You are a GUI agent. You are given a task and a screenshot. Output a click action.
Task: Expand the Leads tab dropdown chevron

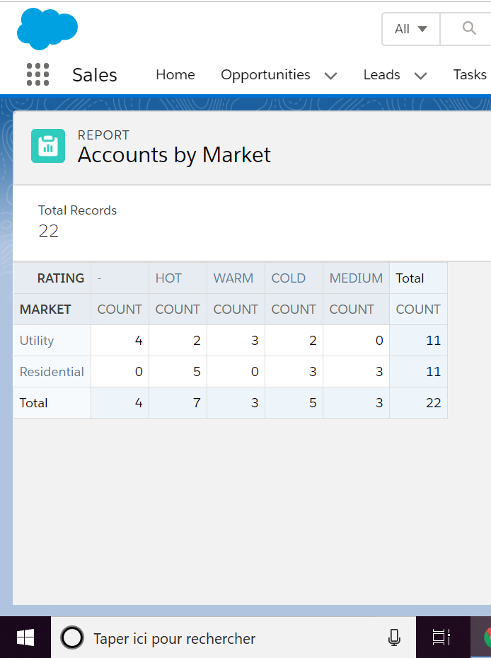[x=420, y=76]
